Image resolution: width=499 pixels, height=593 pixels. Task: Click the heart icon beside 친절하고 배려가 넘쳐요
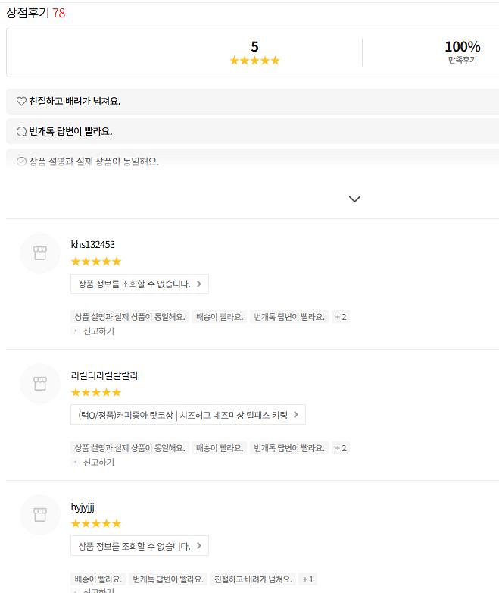(x=21, y=102)
